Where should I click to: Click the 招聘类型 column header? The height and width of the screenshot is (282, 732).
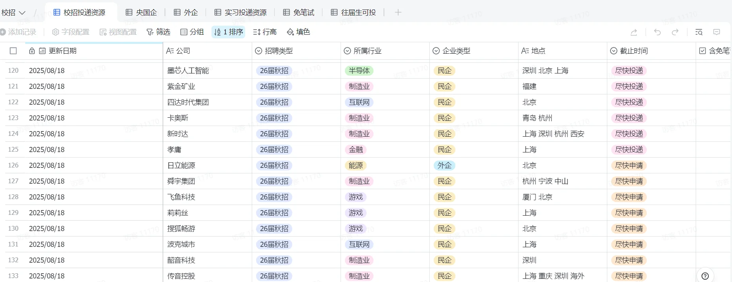point(296,51)
